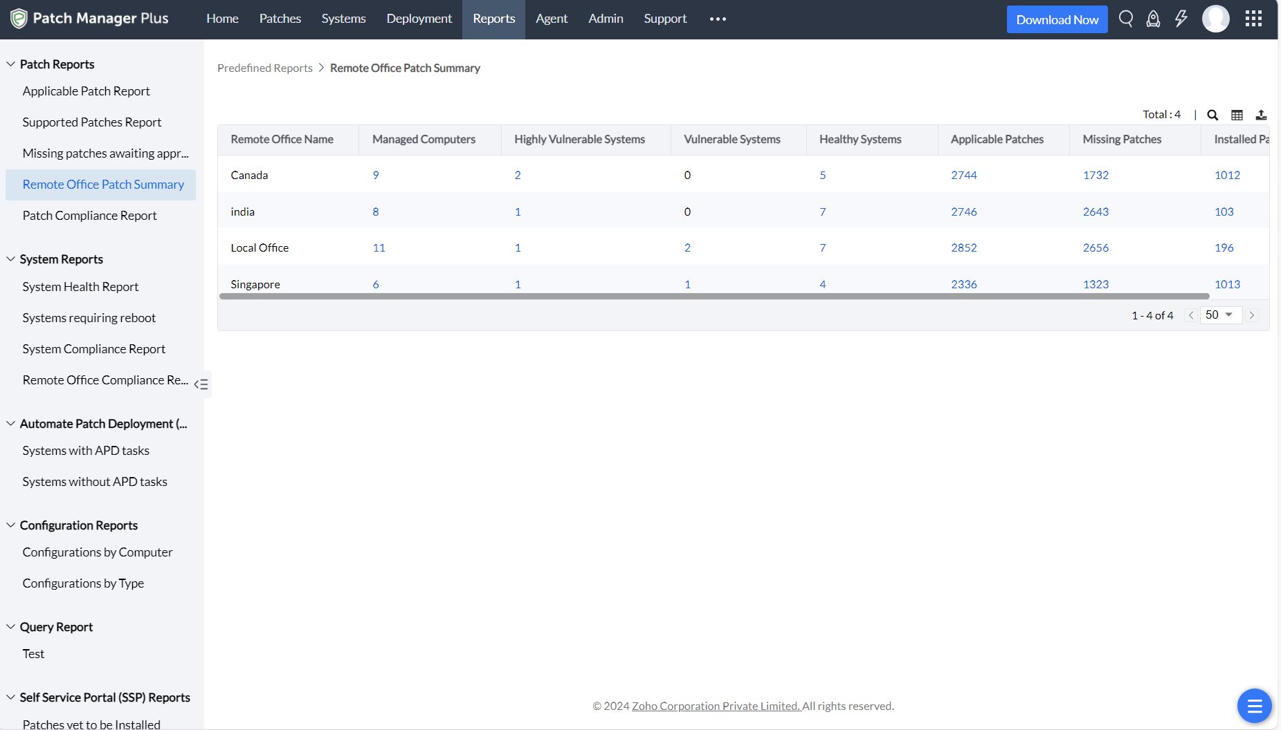The image size is (1281, 730).
Task: Open the apps grid launcher icon
Action: coord(1253,19)
